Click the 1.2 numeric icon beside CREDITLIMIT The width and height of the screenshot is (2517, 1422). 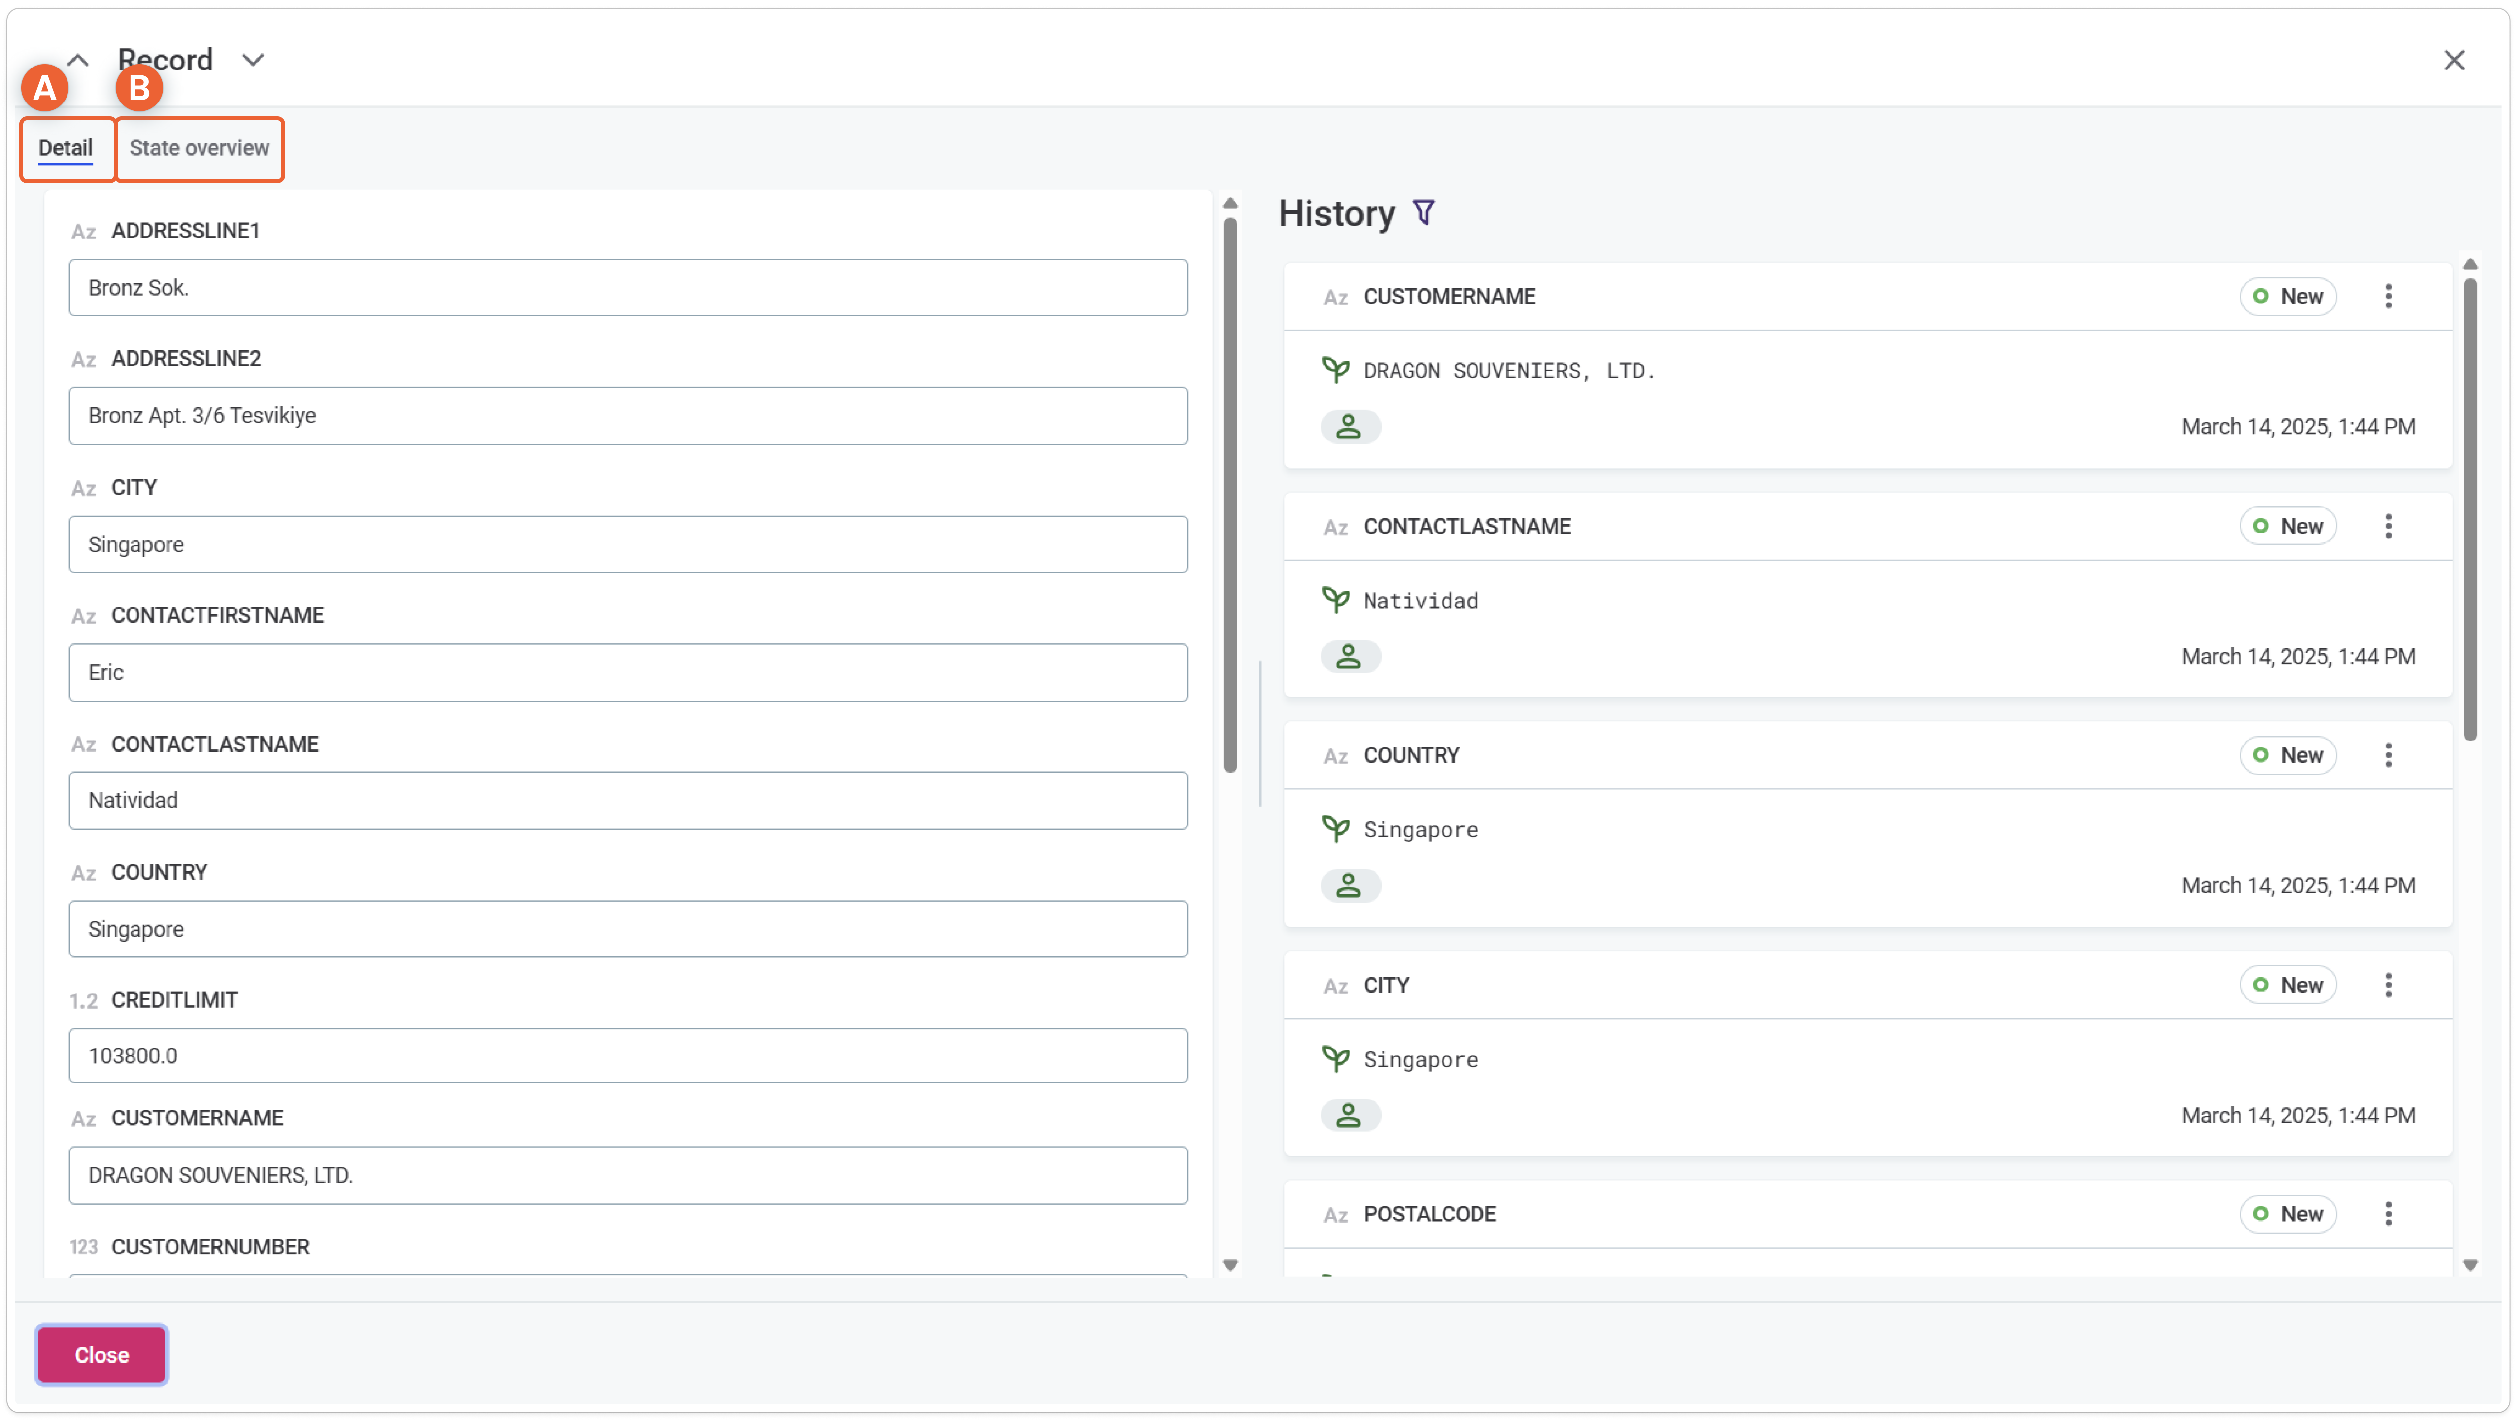click(83, 1000)
